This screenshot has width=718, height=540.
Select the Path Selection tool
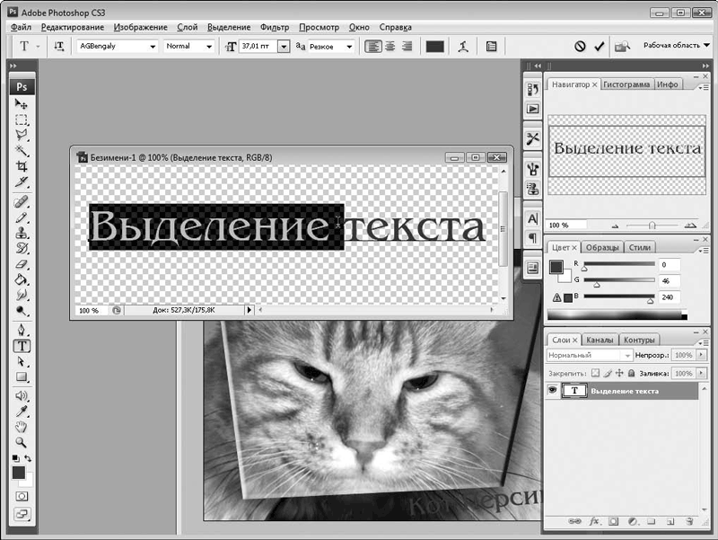click(21, 361)
